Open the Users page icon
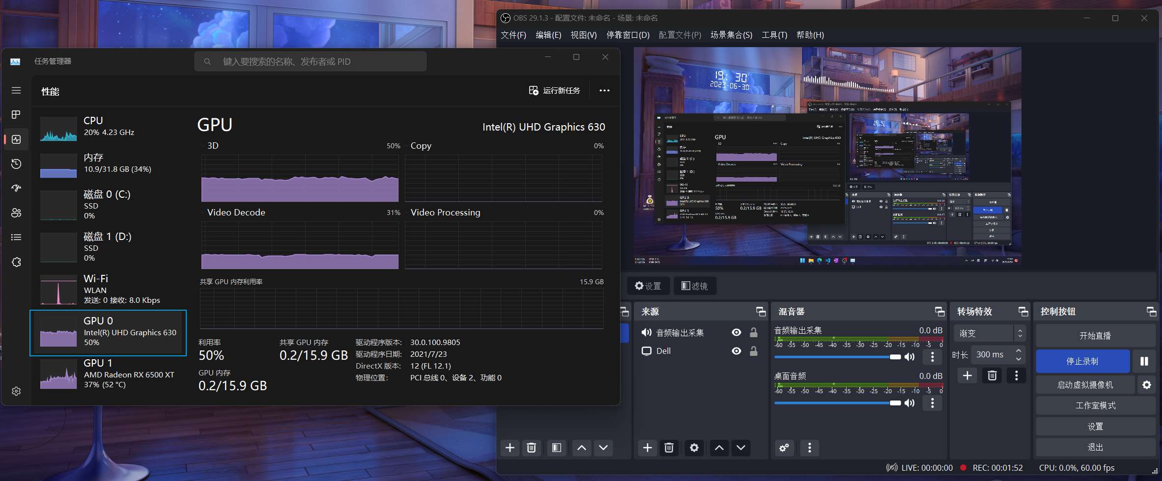Viewport: 1162px width, 481px height. [16, 213]
